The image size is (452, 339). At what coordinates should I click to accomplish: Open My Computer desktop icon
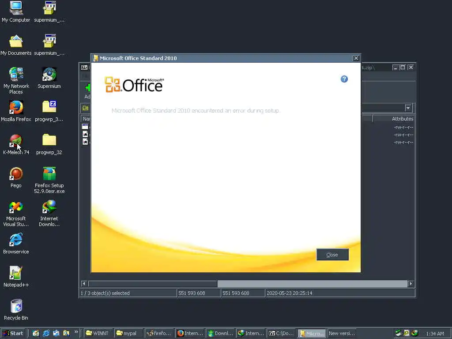pos(16,11)
